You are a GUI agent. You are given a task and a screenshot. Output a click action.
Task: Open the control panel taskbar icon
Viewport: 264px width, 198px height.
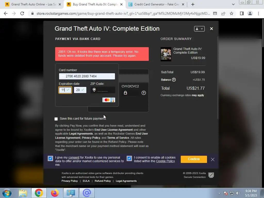(x=71, y=193)
